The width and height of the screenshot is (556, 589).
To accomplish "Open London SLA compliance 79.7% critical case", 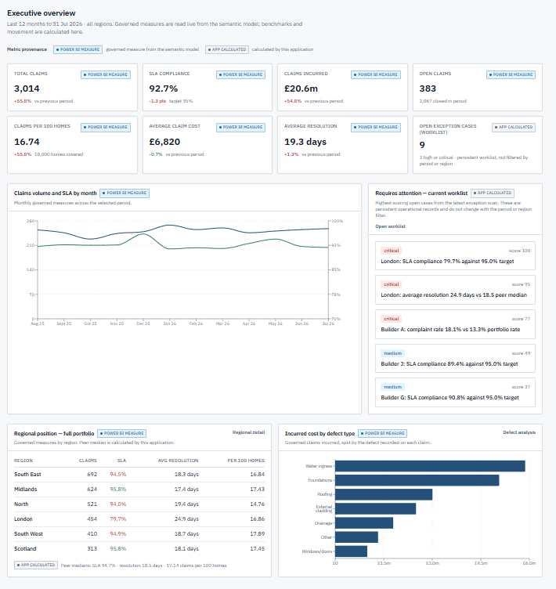I will click(x=455, y=255).
